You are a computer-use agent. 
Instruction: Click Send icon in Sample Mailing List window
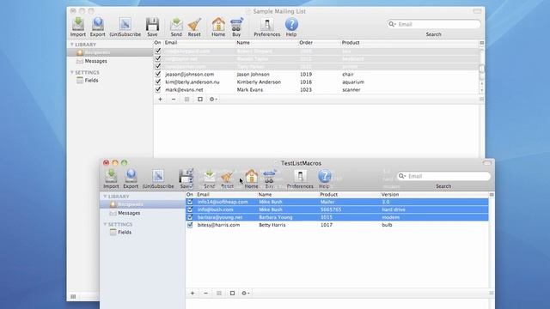click(176, 24)
